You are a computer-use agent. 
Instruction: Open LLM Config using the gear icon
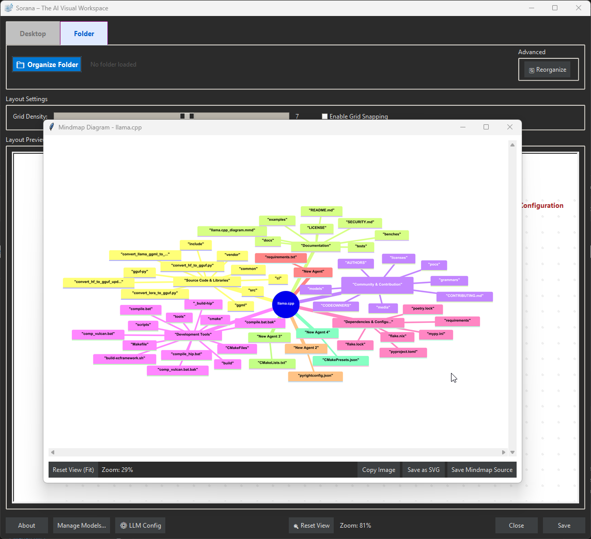[x=123, y=525]
